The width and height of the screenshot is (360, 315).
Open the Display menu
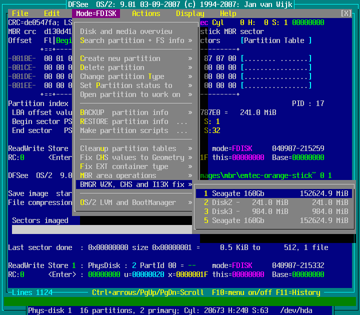[190, 13]
